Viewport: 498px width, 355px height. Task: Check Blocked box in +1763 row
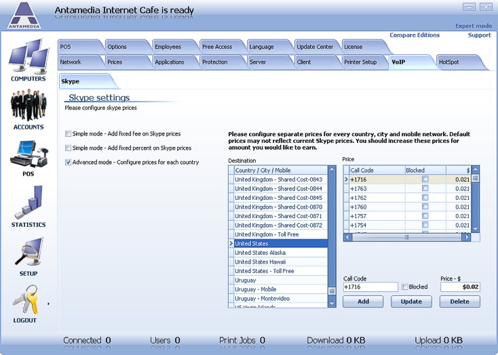tap(425, 188)
